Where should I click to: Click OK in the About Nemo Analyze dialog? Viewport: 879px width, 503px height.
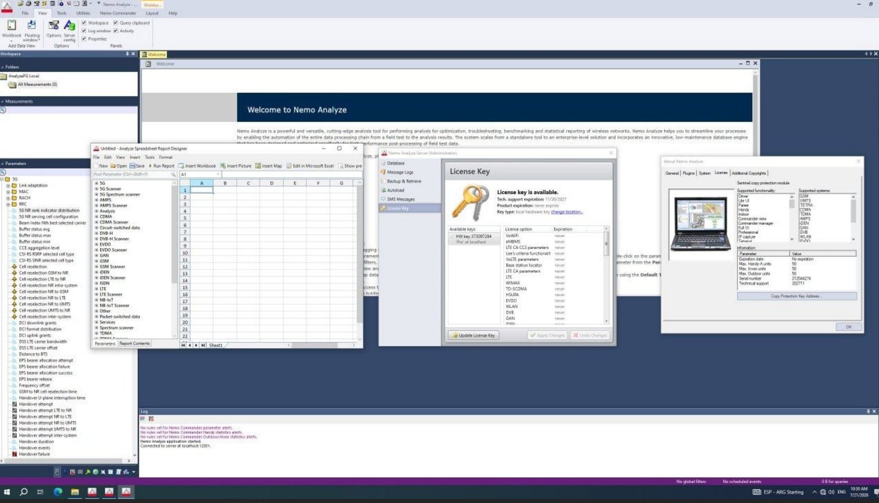(x=849, y=327)
